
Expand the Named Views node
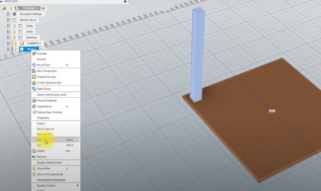(8, 20)
